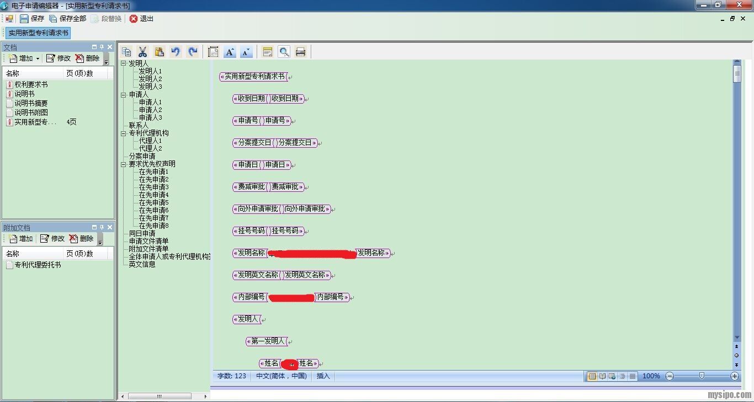The height and width of the screenshot is (402, 754).
Task: Click the Cut scissors icon
Action: pyautogui.click(x=142, y=52)
